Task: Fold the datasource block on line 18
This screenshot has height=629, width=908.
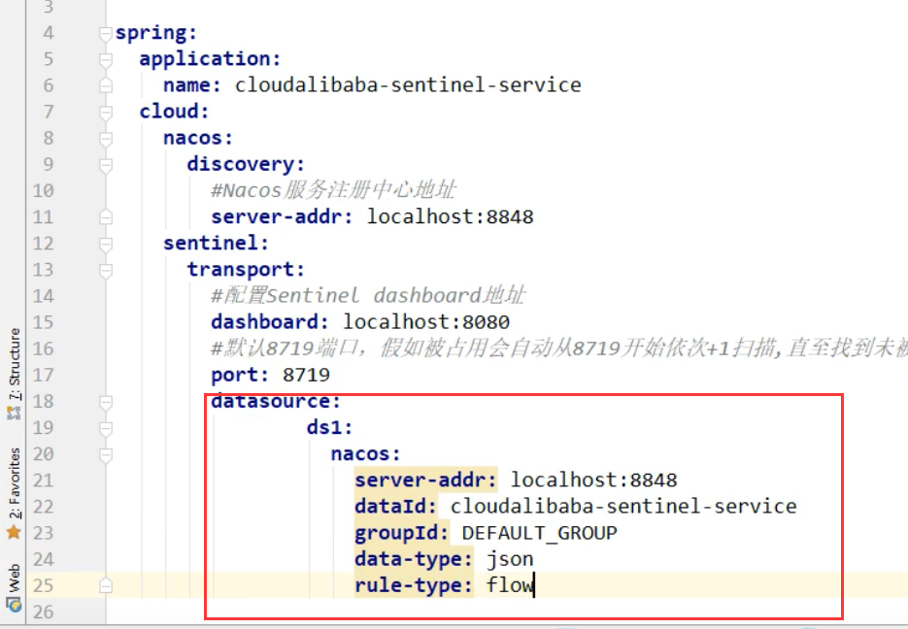Action: pyautogui.click(x=106, y=402)
